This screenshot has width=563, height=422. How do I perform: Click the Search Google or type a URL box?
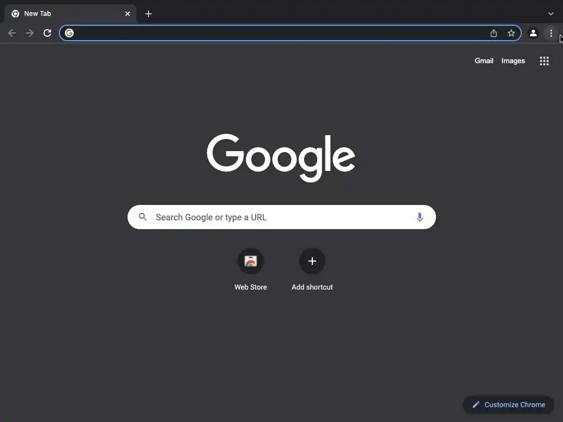pyautogui.click(x=281, y=217)
